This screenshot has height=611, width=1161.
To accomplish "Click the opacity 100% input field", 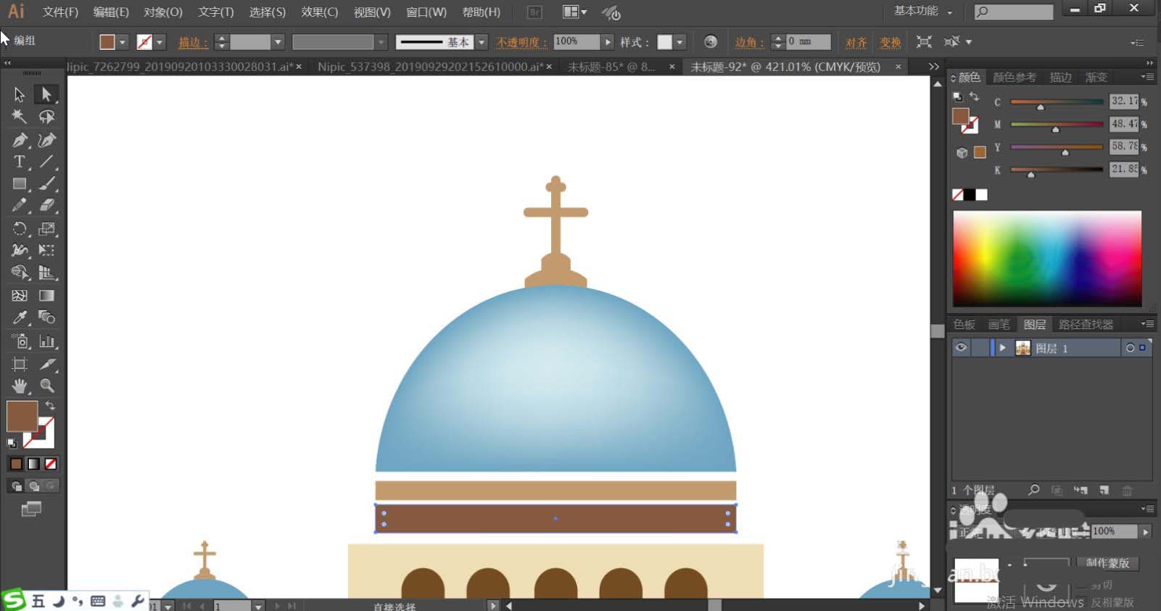I will point(576,42).
